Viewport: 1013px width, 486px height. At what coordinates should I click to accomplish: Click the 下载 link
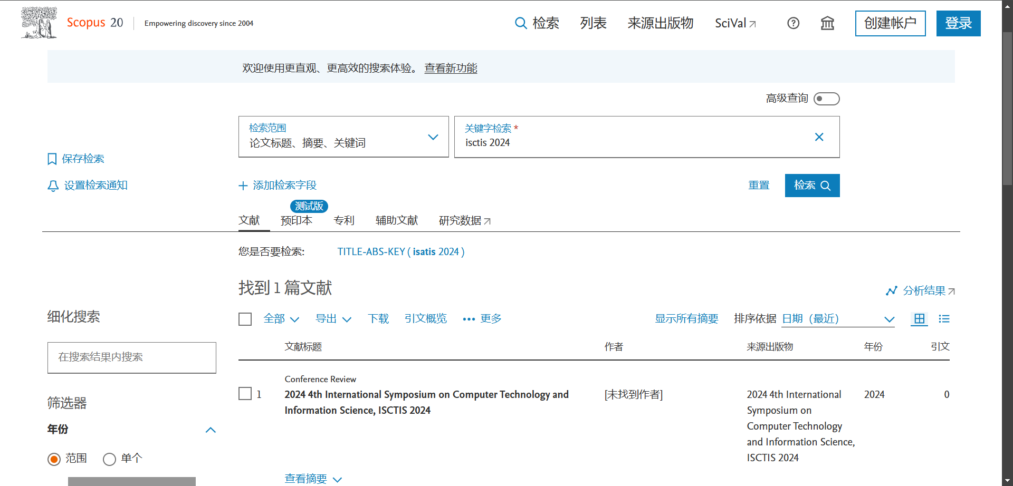point(378,319)
